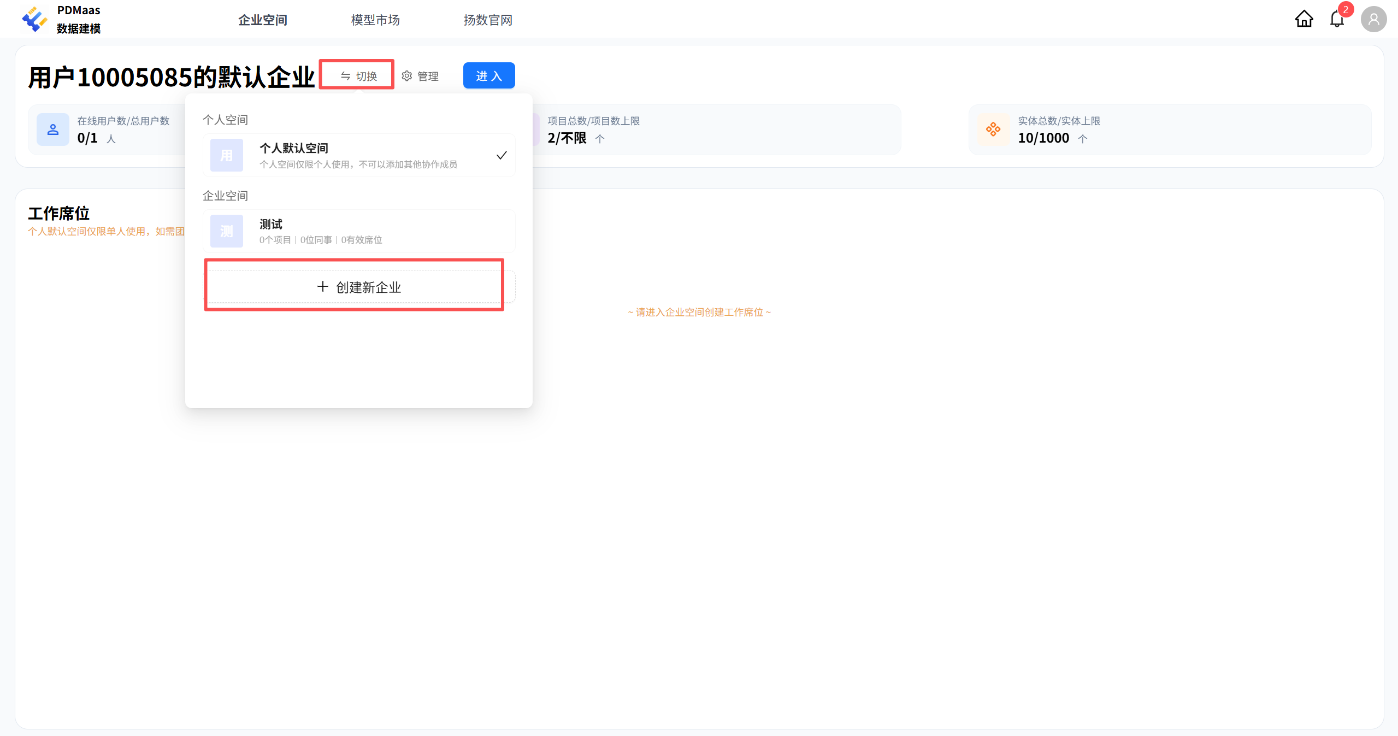1398x736 pixels.
Task: Open the user avatar menu
Action: [1373, 20]
